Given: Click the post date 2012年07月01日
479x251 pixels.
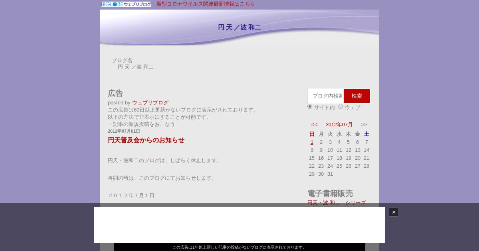Looking at the screenshot, I should click(124, 131).
